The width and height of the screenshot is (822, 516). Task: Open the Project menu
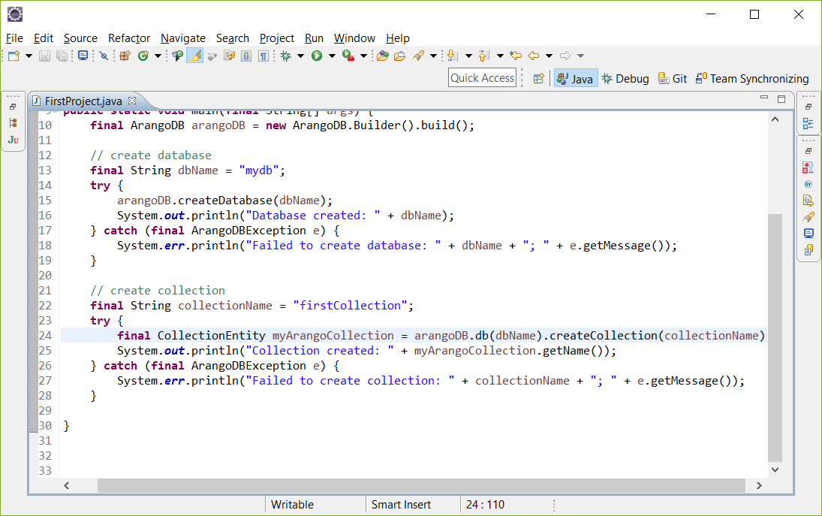pyautogui.click(x=277, y=38)
